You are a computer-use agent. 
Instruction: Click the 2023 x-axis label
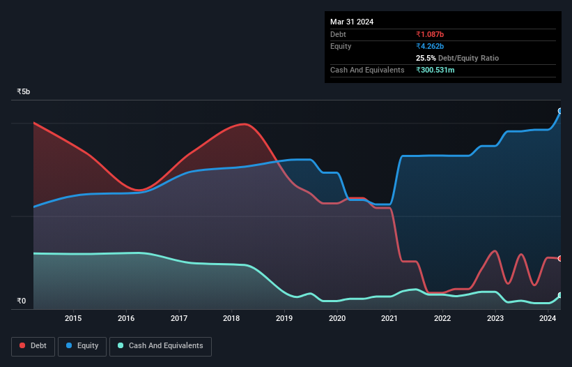(495, 318)
